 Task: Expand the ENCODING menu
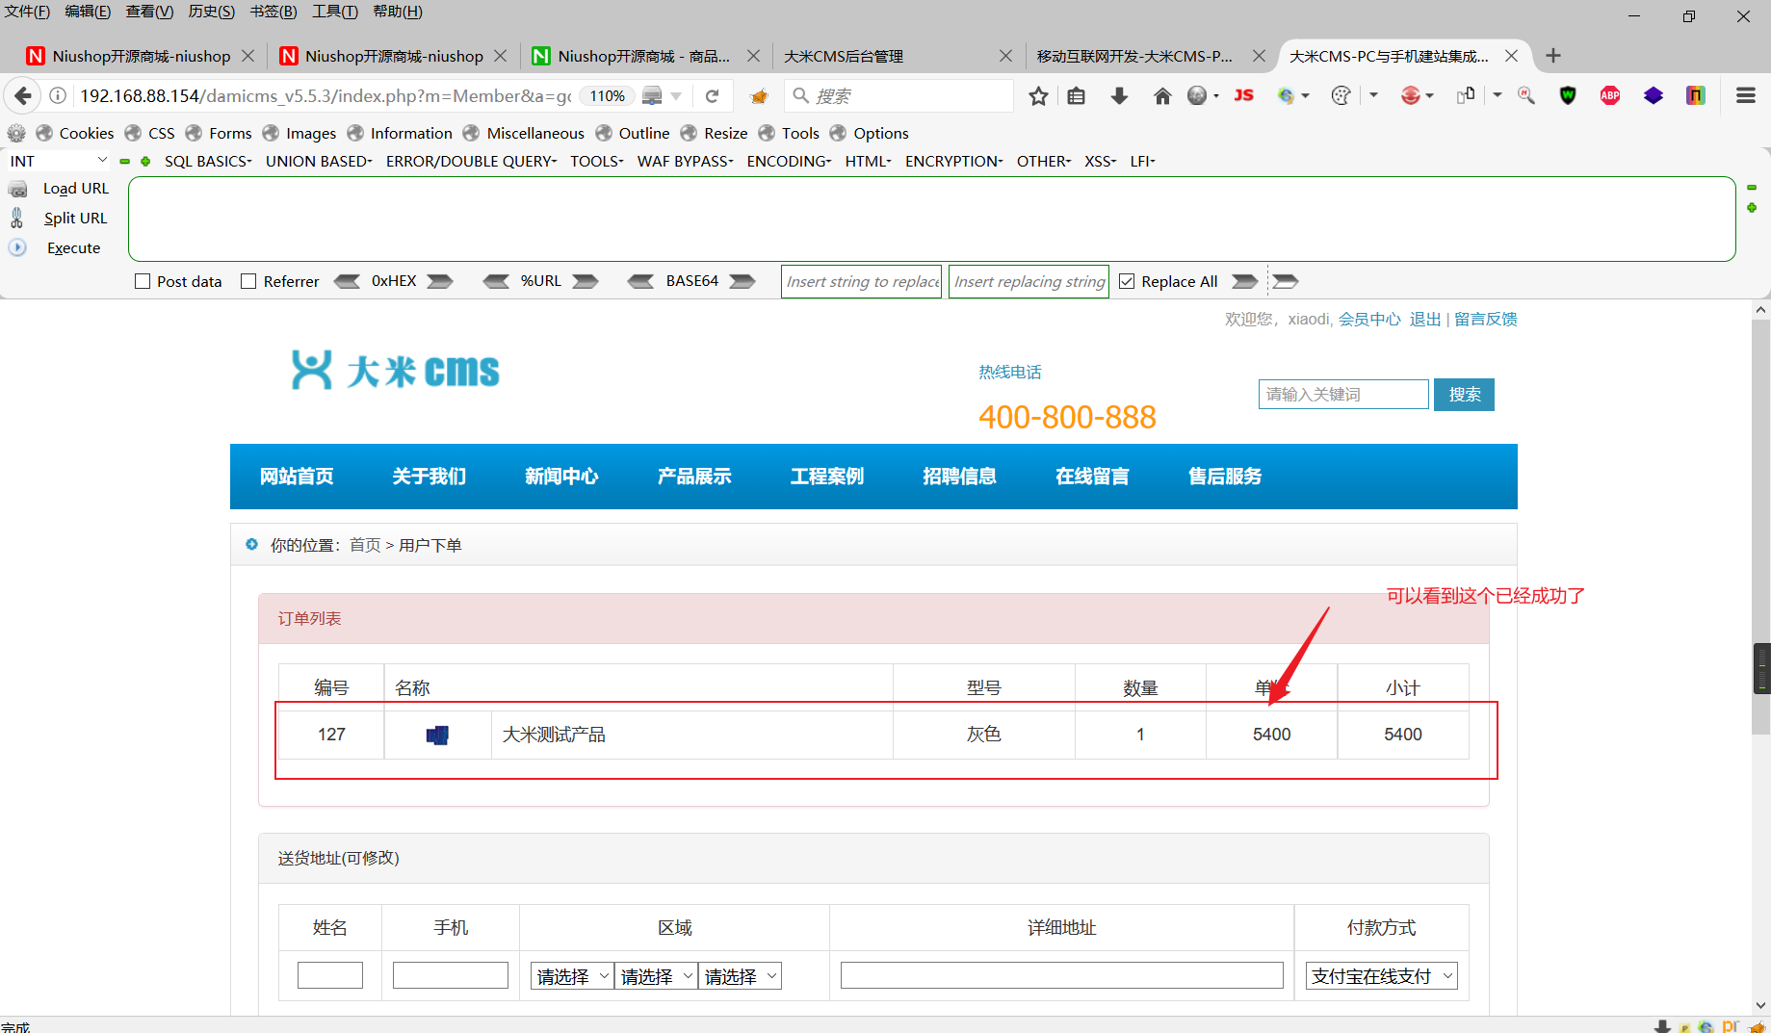(789, 161)
